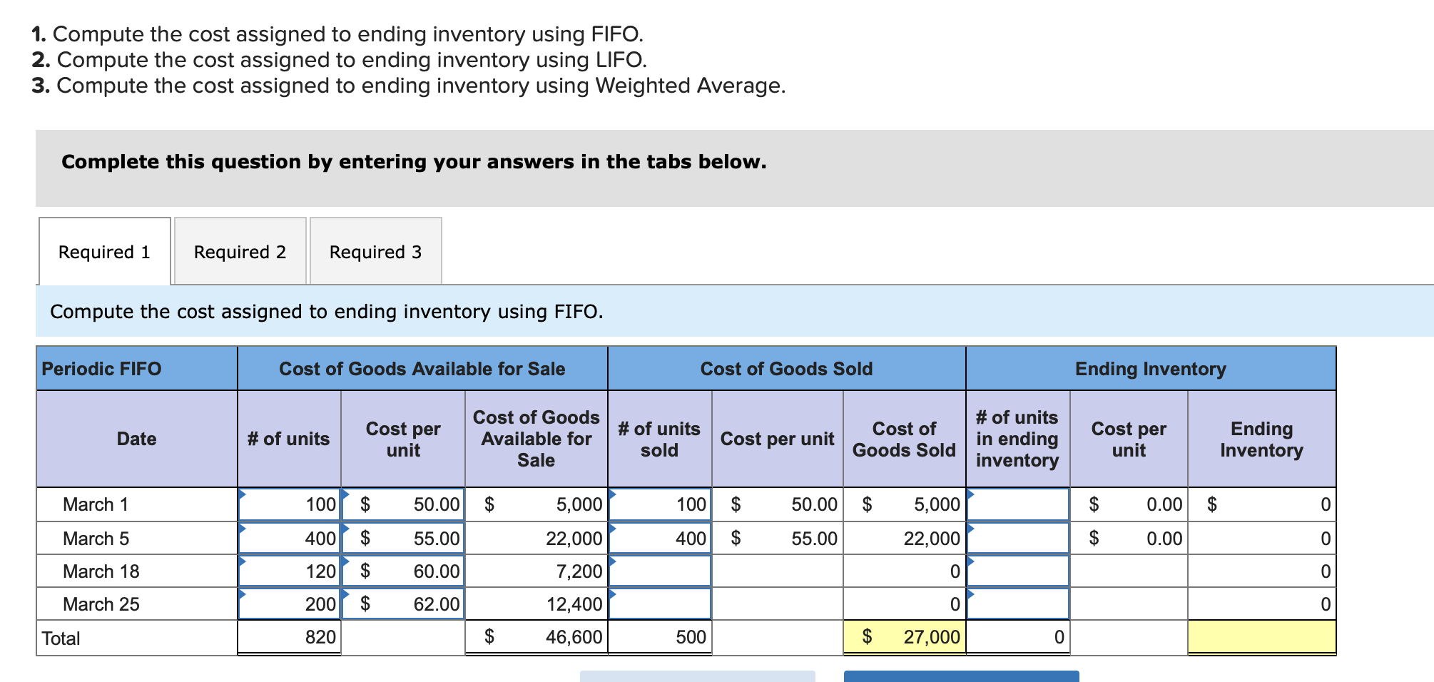The height and width of the screenshot is (682, 1434).
Task: Select total cost of goods sold 27,000 cell
Action: 905,637
